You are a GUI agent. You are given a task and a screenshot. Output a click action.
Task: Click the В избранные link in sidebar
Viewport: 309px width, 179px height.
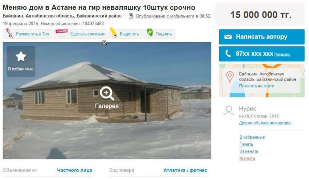252,137
